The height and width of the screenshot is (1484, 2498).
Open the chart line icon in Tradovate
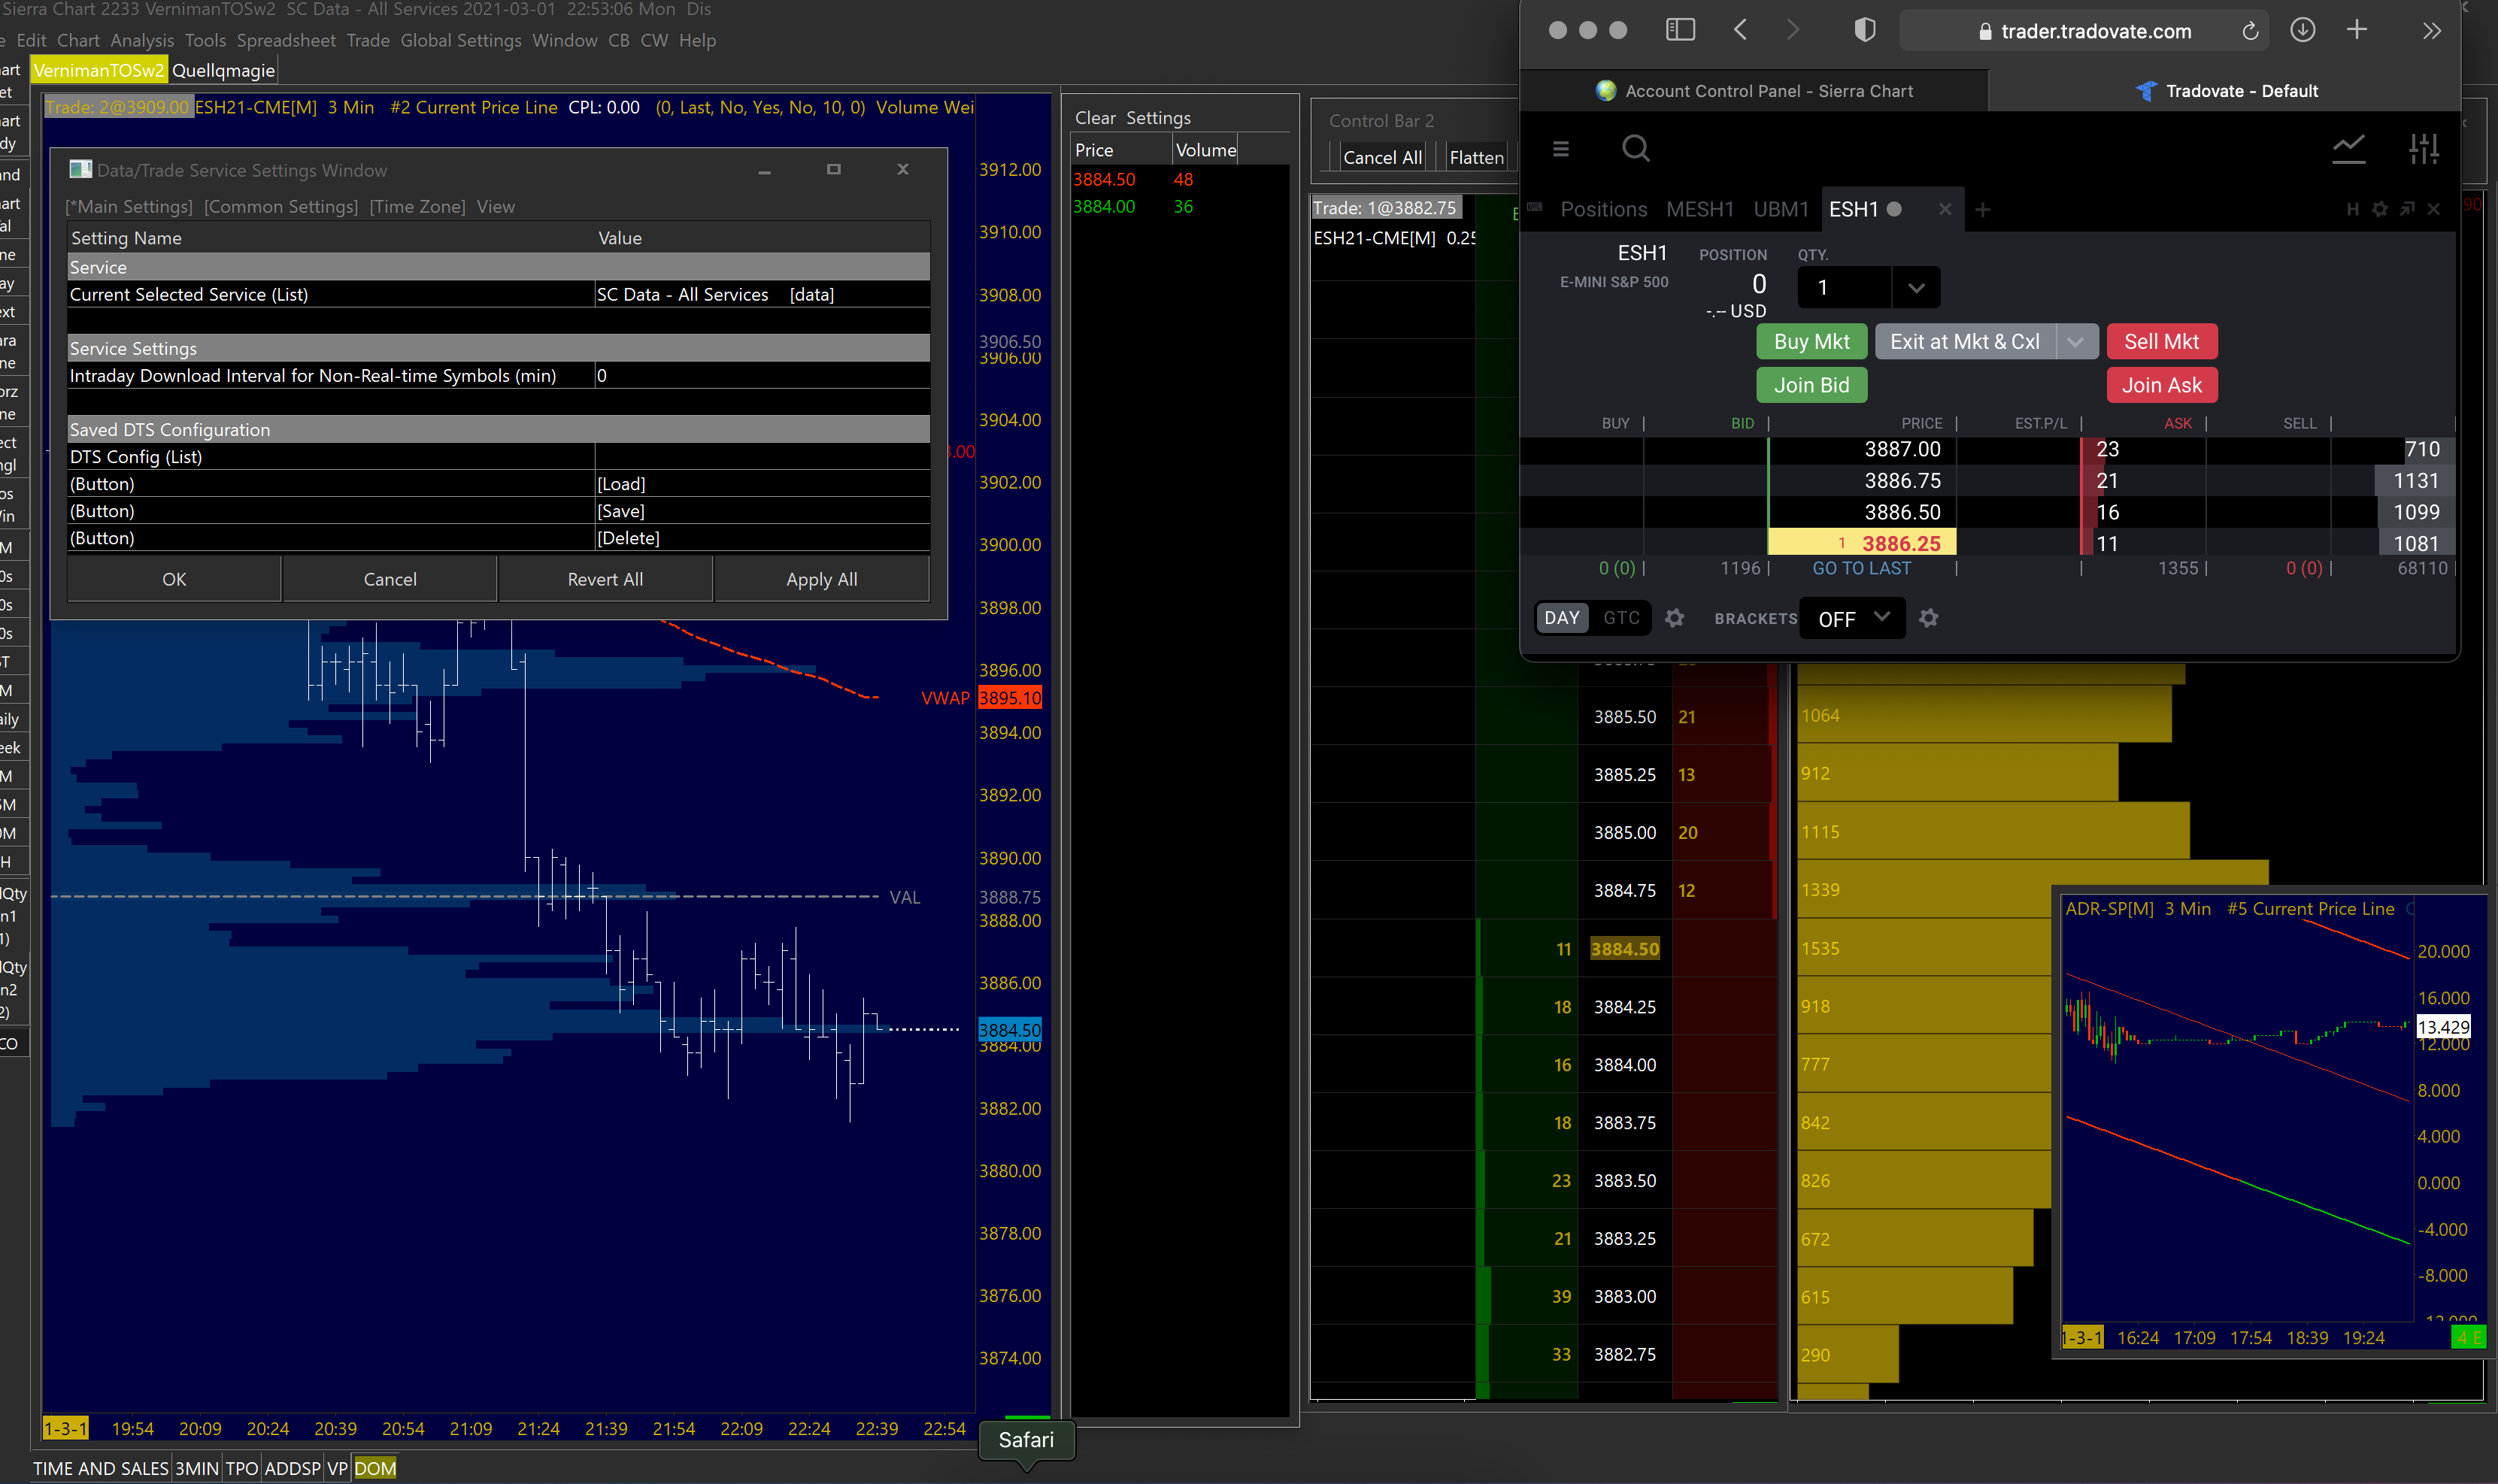click(2348, 149)
